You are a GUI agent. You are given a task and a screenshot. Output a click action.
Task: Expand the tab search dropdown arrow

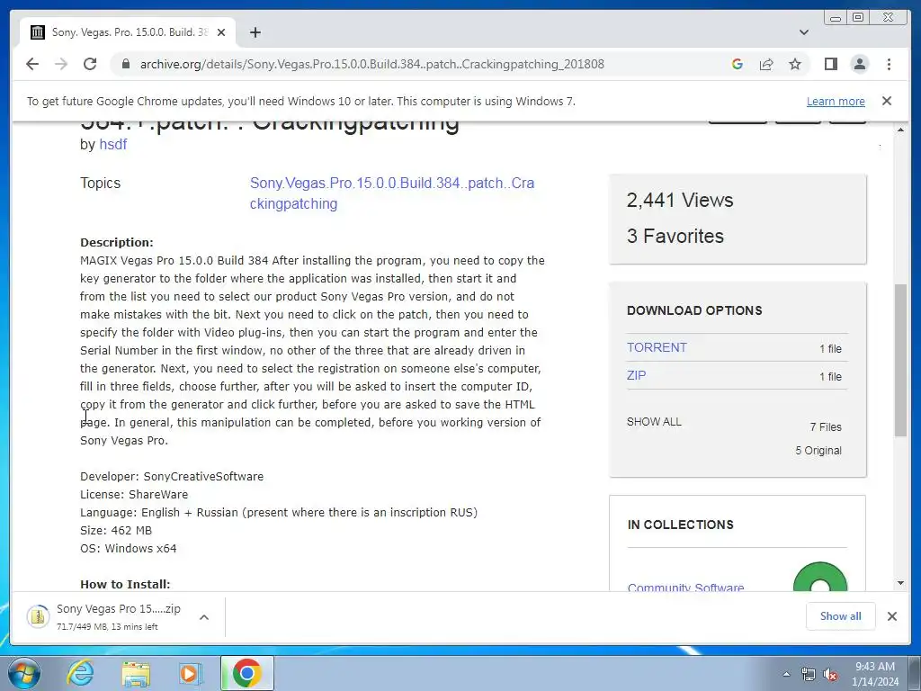[803, 32]
